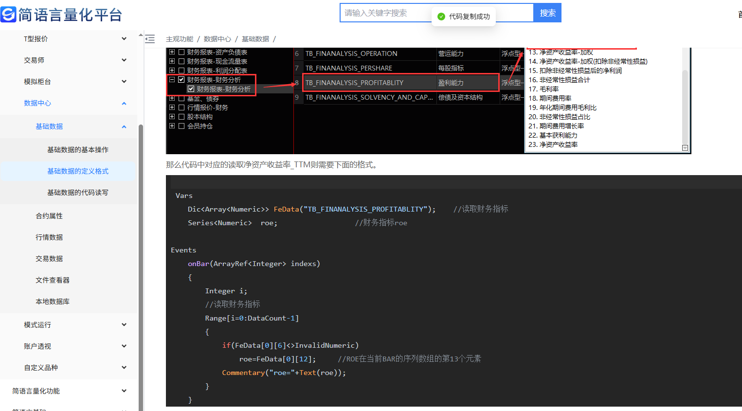
Task: Collapse the 基础数据 submenu chevron
Action: pos(124,126)
